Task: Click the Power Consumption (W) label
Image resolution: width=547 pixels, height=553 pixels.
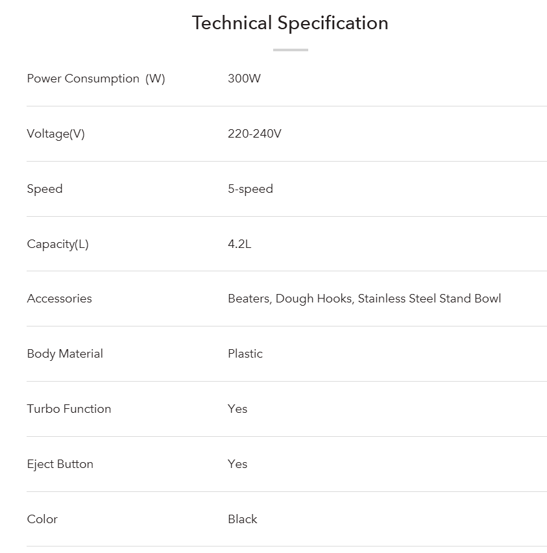Action: pyautogui.click(x=96, y=79)
